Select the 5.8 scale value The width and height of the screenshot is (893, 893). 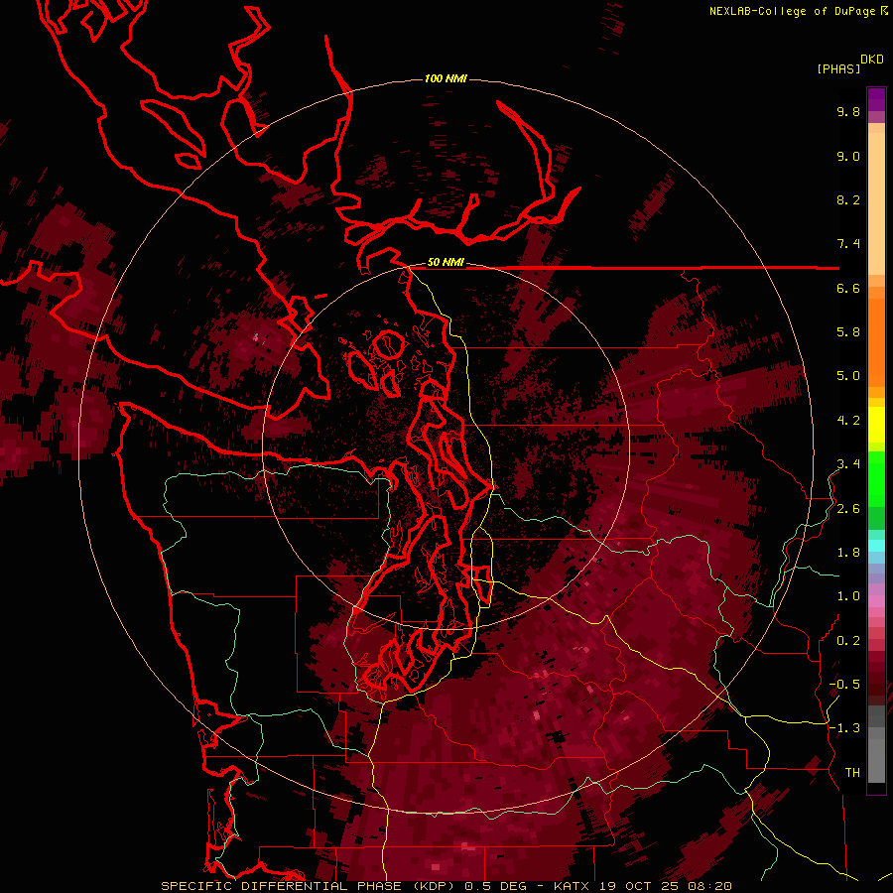pos(848,332)
